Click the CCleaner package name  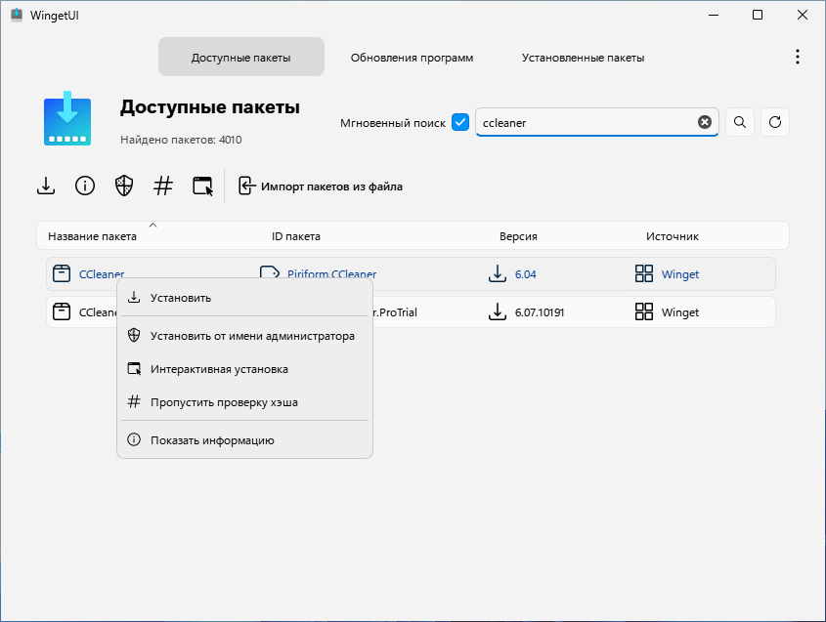(x=102, y=273)
